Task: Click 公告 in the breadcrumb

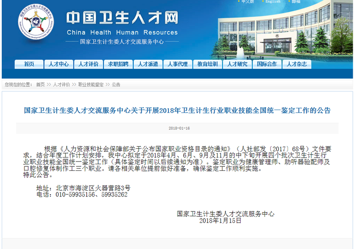Action: (x=116, y=85)
